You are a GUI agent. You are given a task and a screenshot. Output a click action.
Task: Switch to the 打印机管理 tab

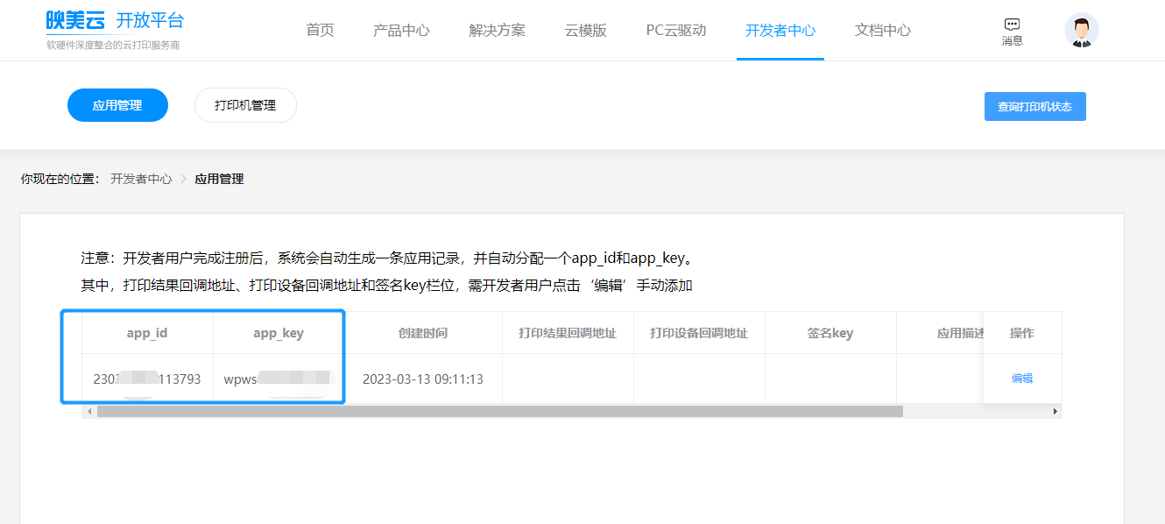coord(245,105)
